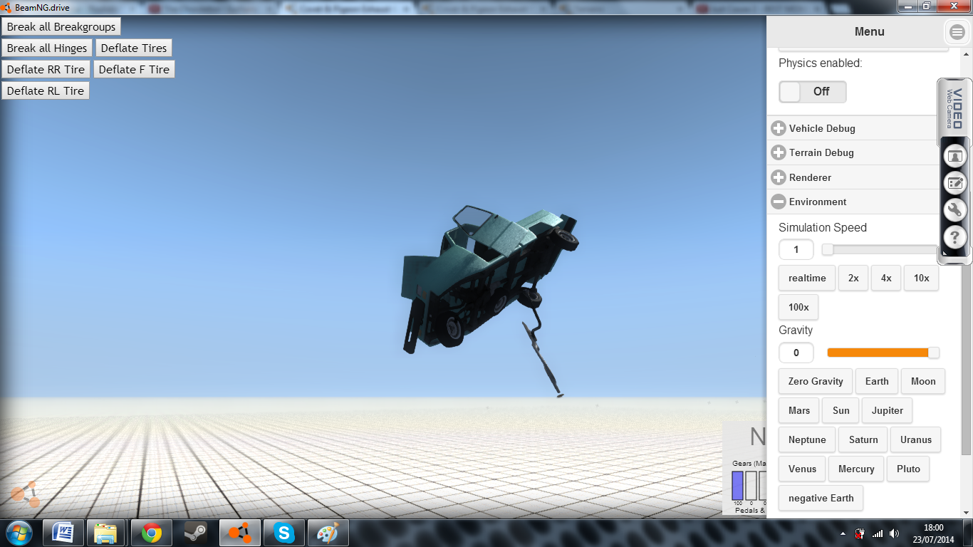The image size is (973, 547).
Task: Click the Simulation Speed value field
Action: click(x=796, y=249)
